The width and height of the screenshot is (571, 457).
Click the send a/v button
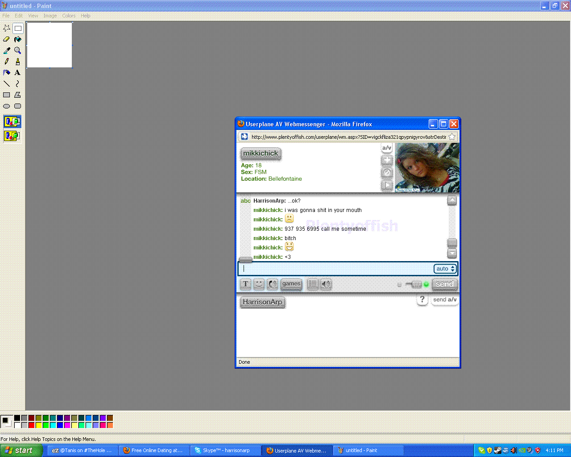click(x=445, y=299)
